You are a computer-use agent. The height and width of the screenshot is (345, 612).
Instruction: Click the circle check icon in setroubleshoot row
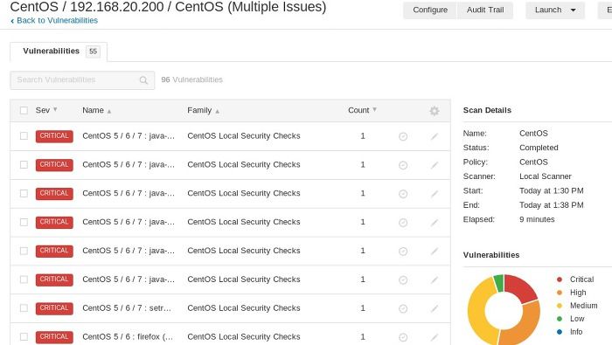coord(403,308)
